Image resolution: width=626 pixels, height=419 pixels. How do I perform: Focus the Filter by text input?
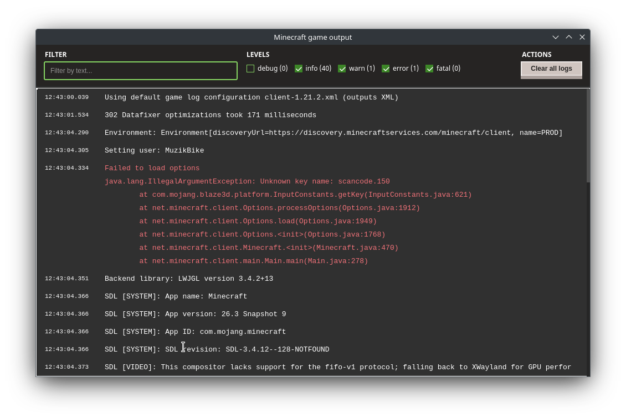pos(141,71)
